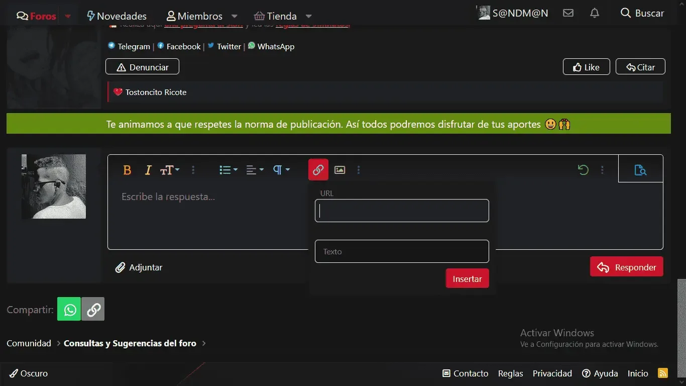Quote the post with Citar
686x386 pixels.
tap(640, 67)
